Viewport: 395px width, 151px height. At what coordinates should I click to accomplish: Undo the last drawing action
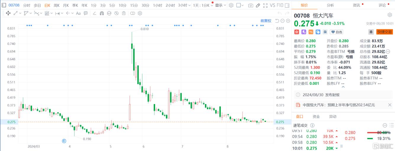(x=280, y=13)
